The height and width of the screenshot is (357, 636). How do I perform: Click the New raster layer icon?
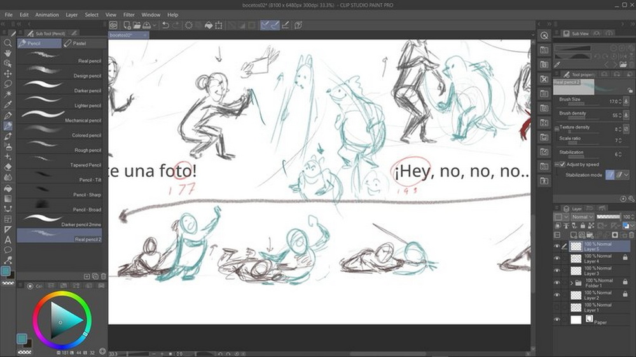[574, 235]
